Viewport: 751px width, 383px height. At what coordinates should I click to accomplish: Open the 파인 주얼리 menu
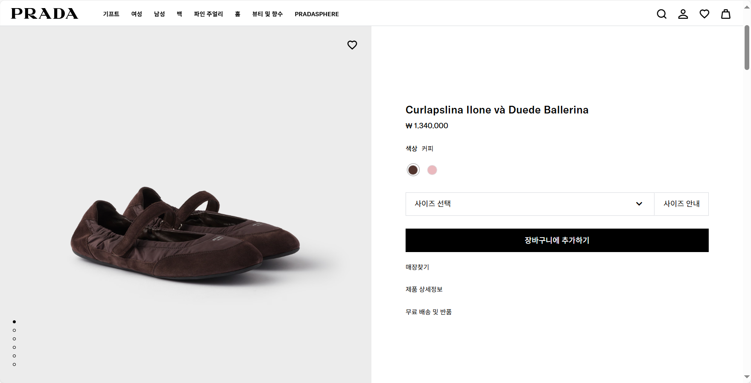pyautogui.click(x=208, y=14)
